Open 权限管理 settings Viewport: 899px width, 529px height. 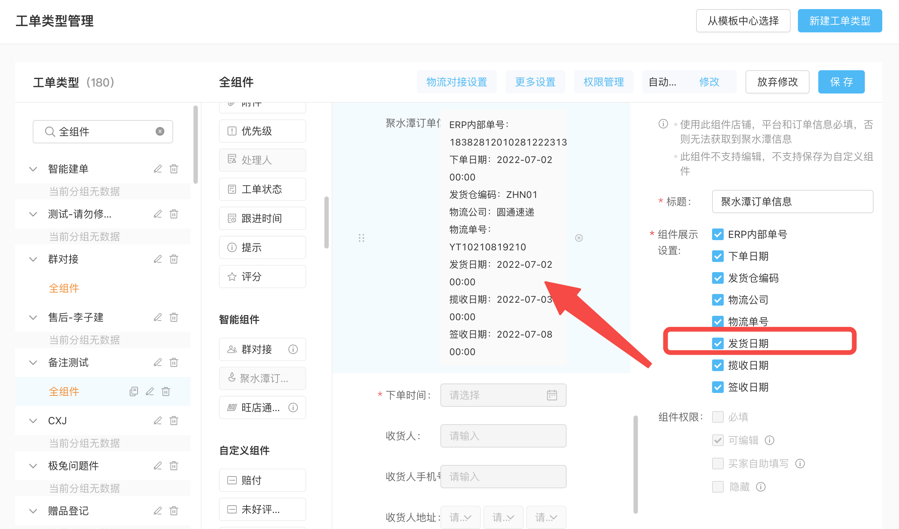(x=604, y=82)
